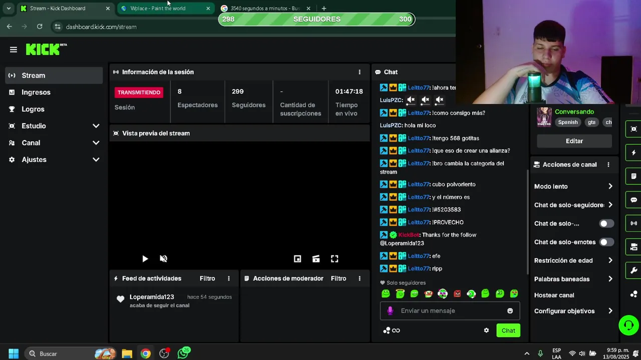
Task: Open broadcast signal widget in right sidebar
Action: (633, 223)
